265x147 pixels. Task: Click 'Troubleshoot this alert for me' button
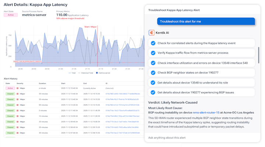[x=206, y=21]
